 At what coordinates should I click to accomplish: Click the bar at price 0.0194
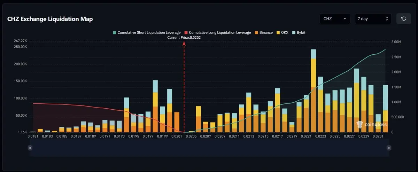[x=126, y=115]
